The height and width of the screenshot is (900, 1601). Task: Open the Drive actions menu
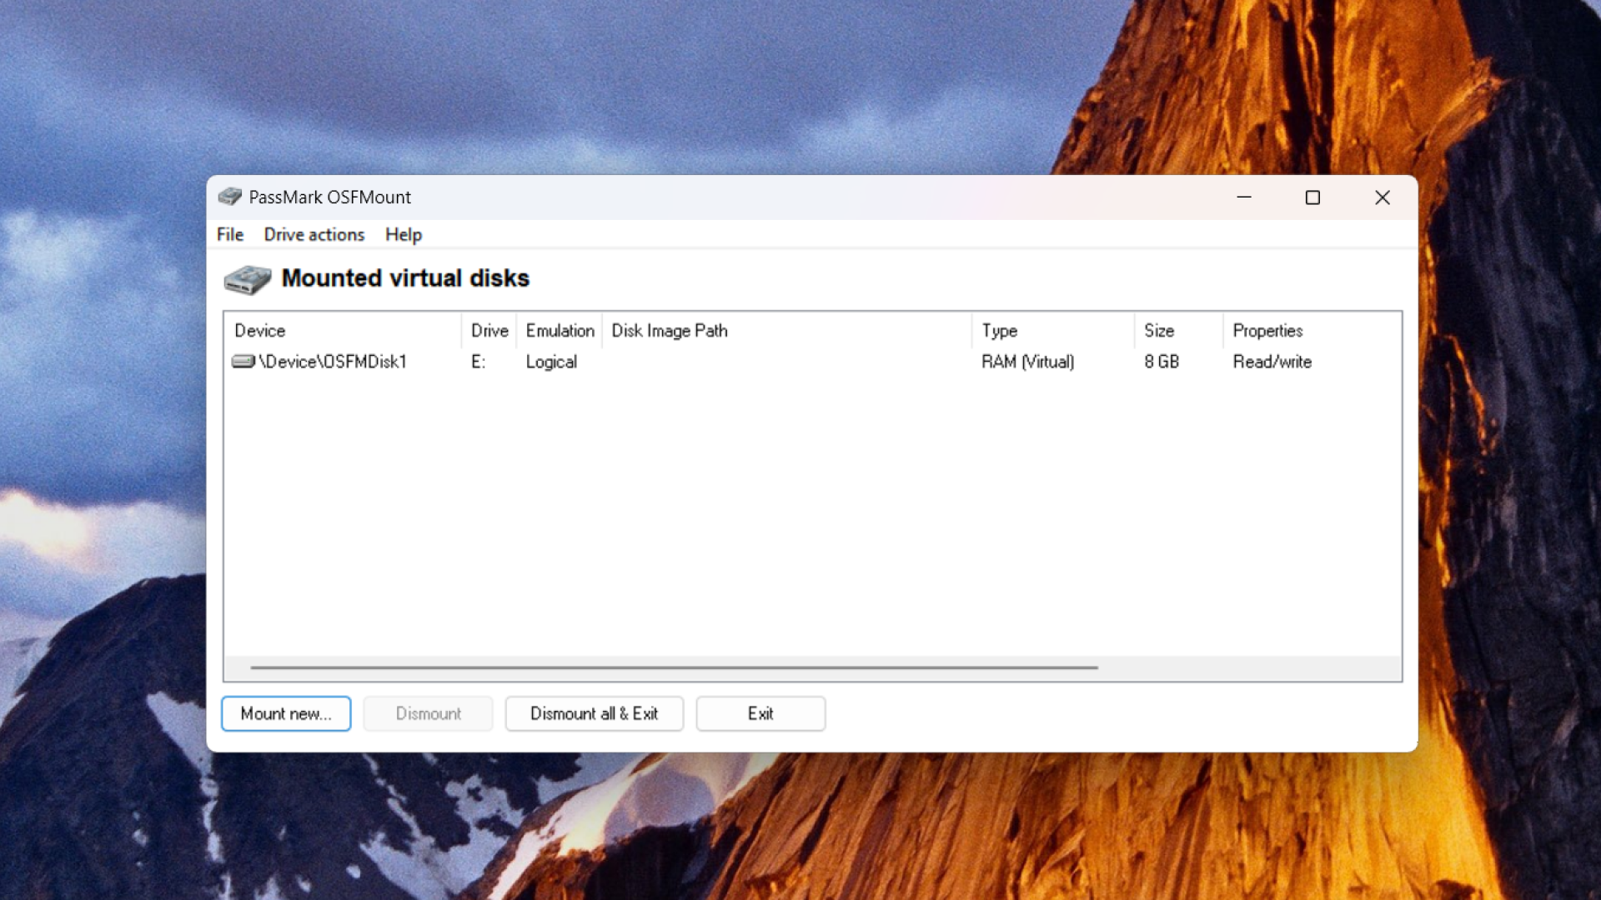coord(314,235)
